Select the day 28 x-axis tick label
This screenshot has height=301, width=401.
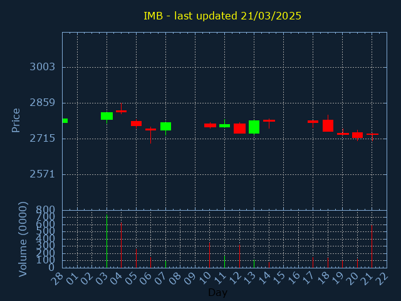pos(57,278)
